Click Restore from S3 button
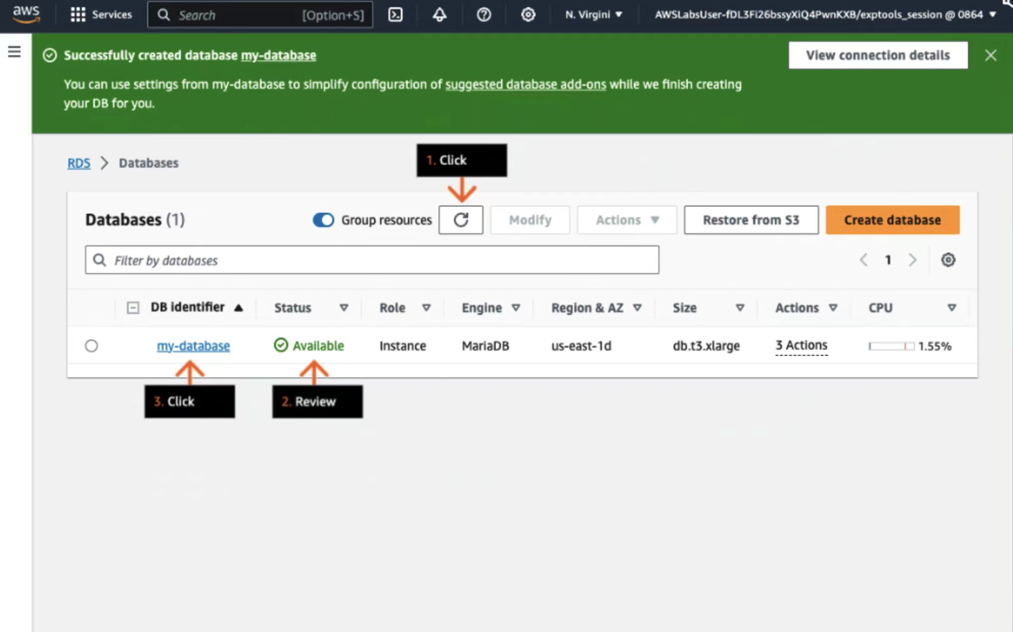 [x=751, y=220]
